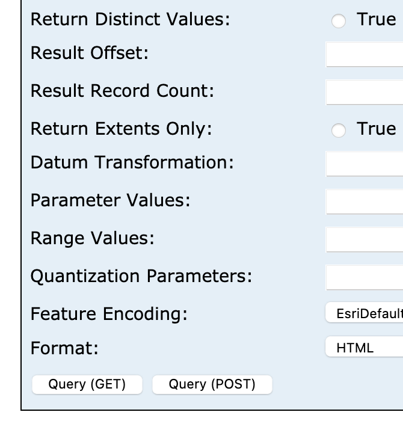This screenshot has width=403, height=421.
Task: Focus the Range Values input field
Action: click(x=365, y=239)
